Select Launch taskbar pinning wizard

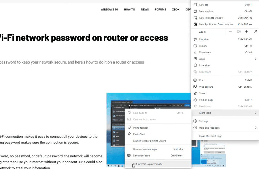pyautogui.click(x=158, y=141)
